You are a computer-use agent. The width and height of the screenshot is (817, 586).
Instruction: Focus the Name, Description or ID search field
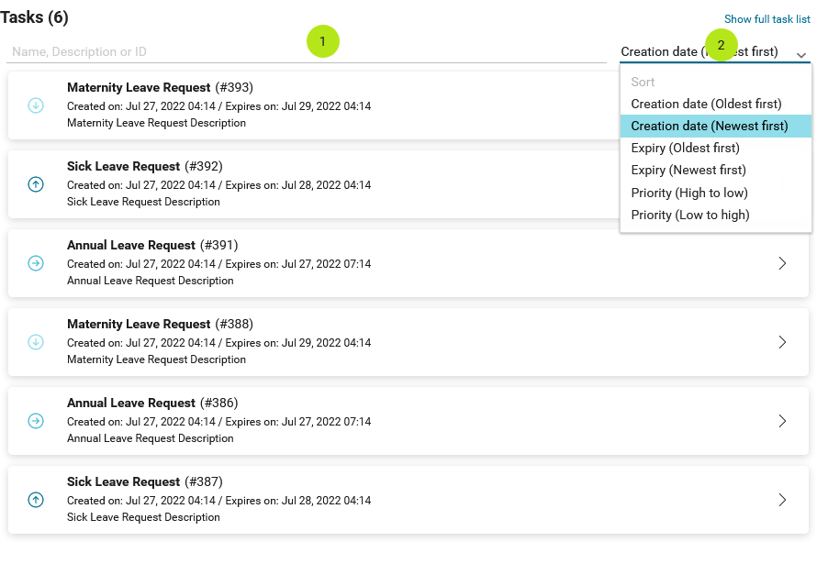pyautogui.click(x=307, y=51)
